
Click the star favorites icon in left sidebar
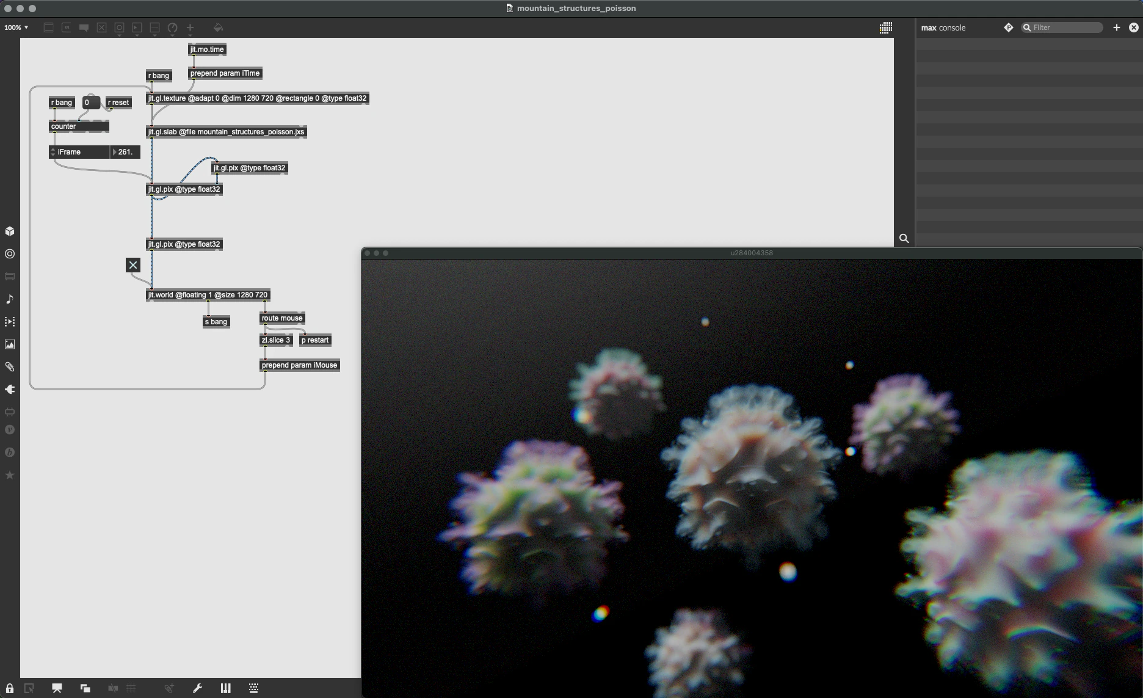pos(10,475)
